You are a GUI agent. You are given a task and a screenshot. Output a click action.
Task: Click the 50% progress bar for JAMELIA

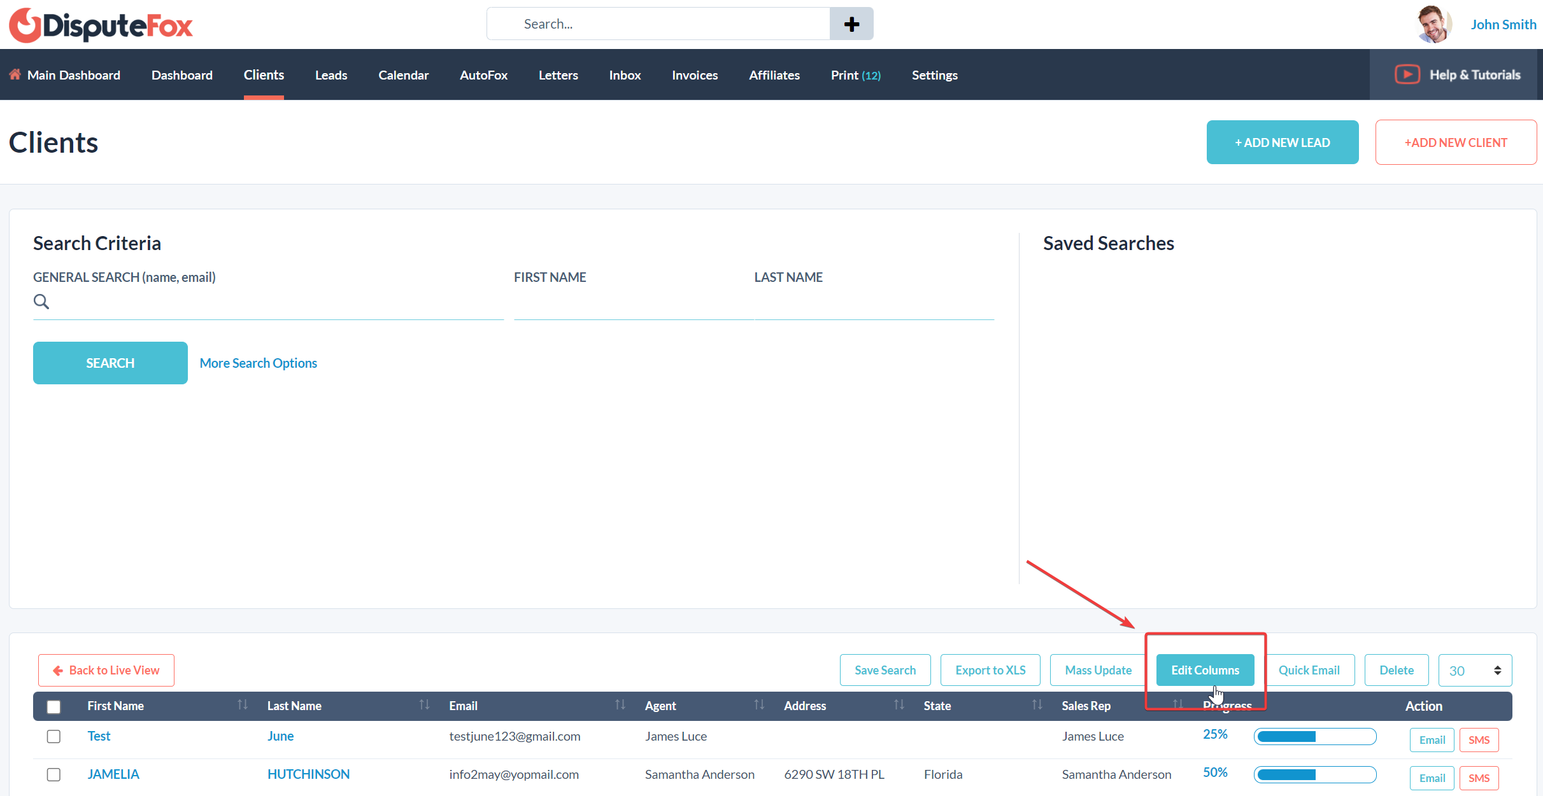(x=1315, y=774)
